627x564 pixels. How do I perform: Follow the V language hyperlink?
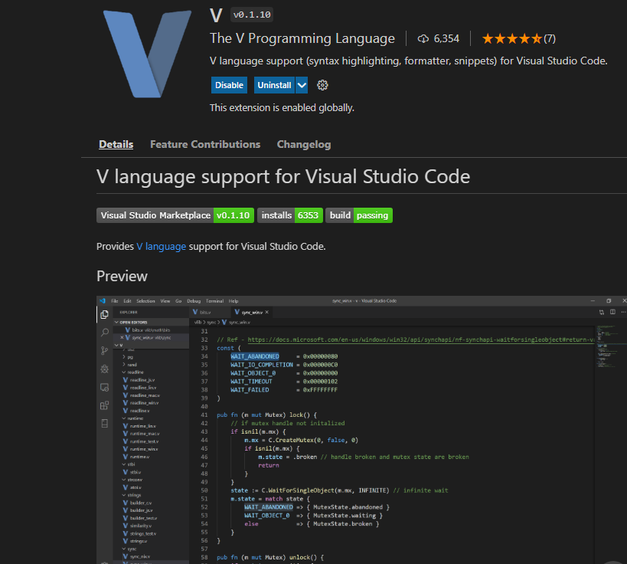tap(161, 246)
